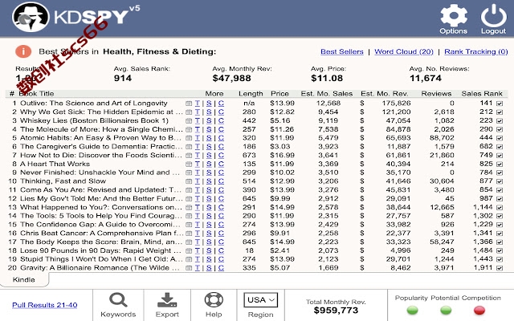The width and height of the screenshot is (514, 321).
Task: Click T link for Outlive row
Action: point(198,104)
